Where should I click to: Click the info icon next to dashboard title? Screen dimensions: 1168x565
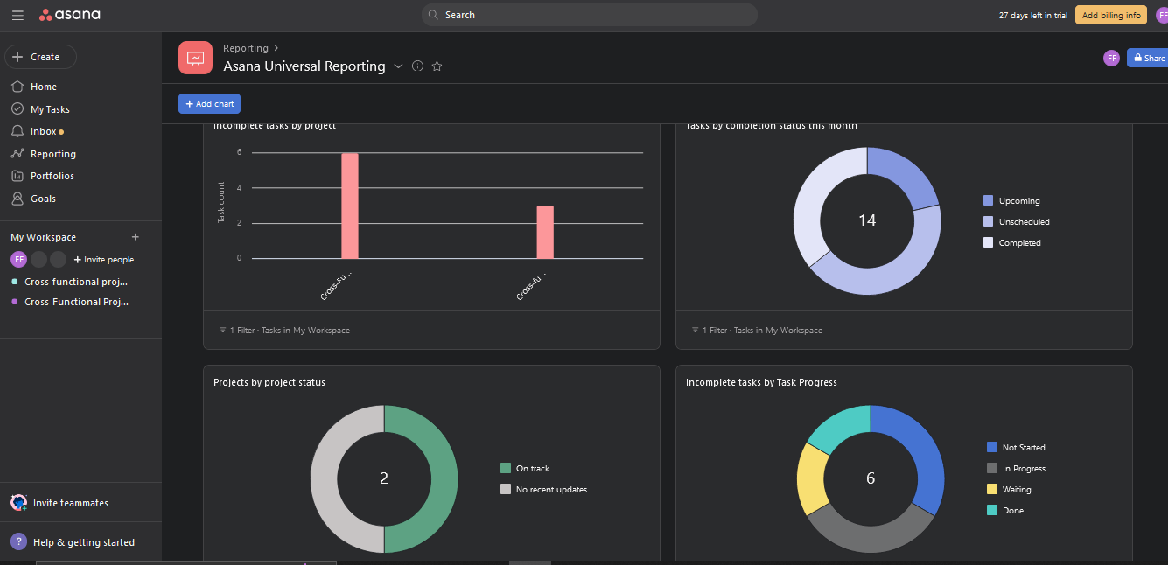[417, 66]
